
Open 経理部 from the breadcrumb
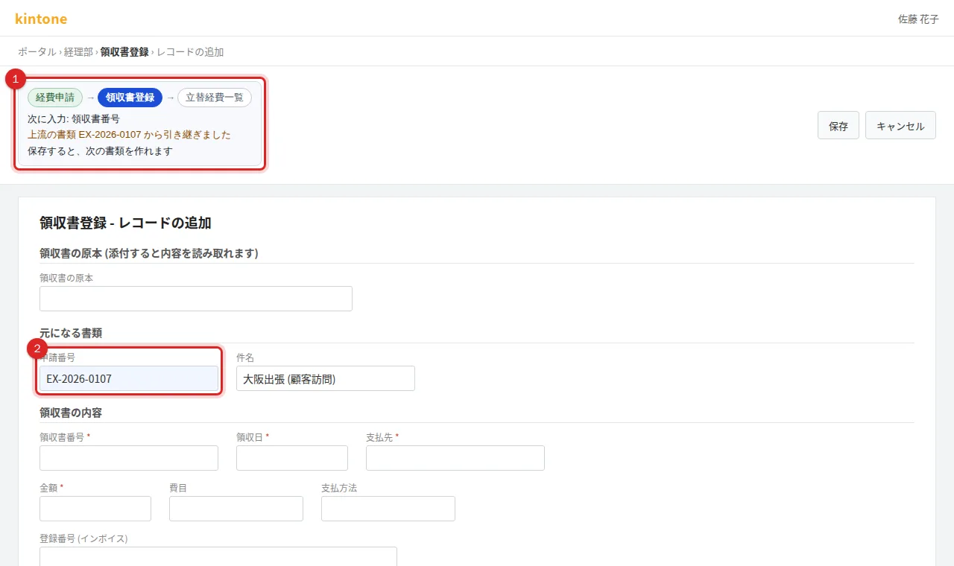click(78, 52)
